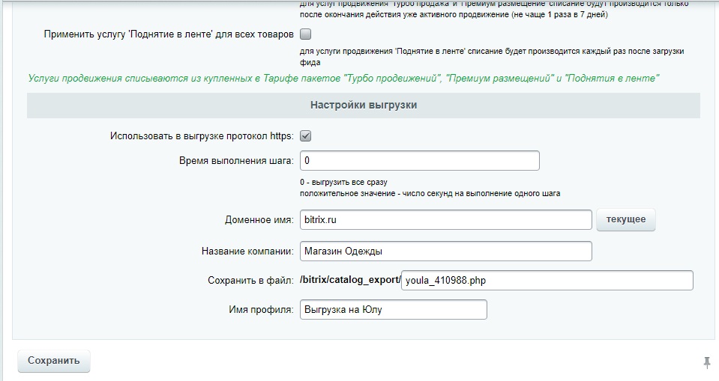Click the 'Название компании:' label

coord(247,251)
